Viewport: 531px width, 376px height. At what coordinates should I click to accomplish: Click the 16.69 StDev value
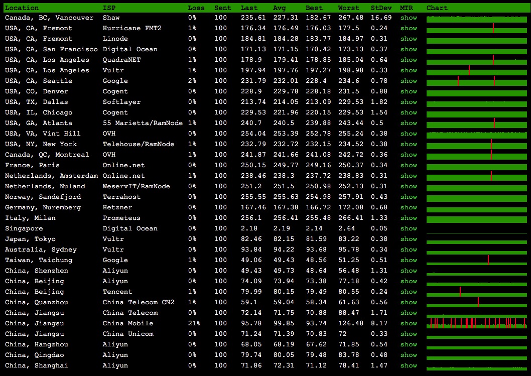coord(381,18)
